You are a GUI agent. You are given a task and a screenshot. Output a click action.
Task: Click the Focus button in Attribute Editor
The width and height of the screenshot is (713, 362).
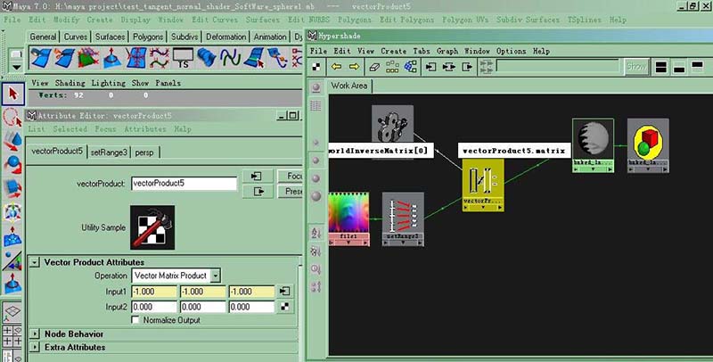[x=290, y=176]
